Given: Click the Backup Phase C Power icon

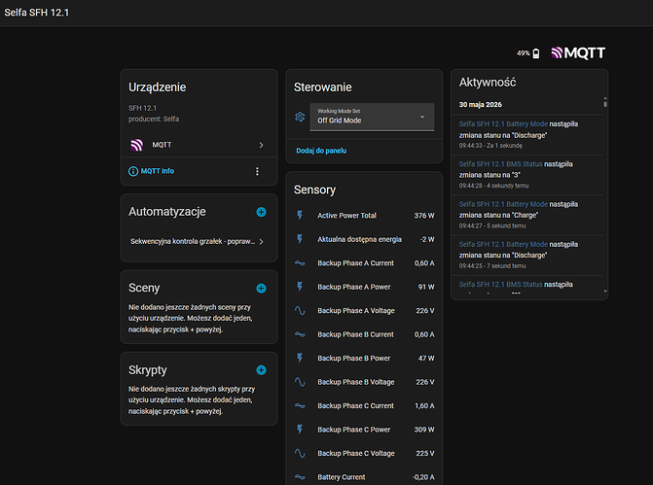Looking at the screenshot, I should [x=300, y=430].
